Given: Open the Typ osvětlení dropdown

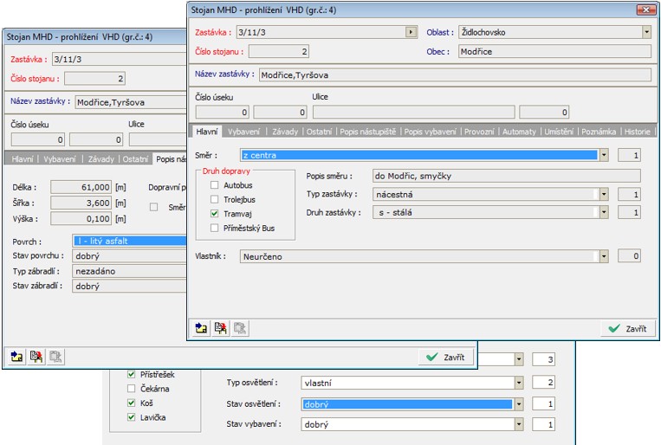Looking at the screenshot, I should coord(518,382).
